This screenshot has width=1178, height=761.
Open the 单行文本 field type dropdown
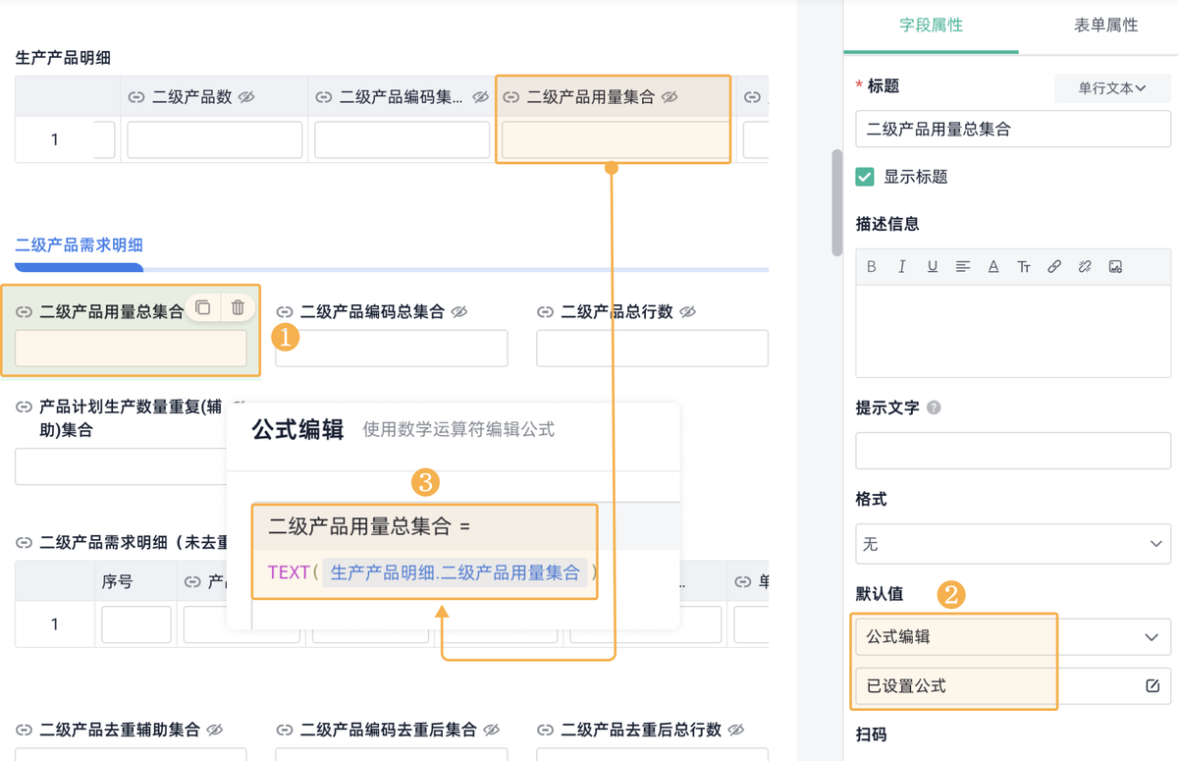(x=1112, y=87)
